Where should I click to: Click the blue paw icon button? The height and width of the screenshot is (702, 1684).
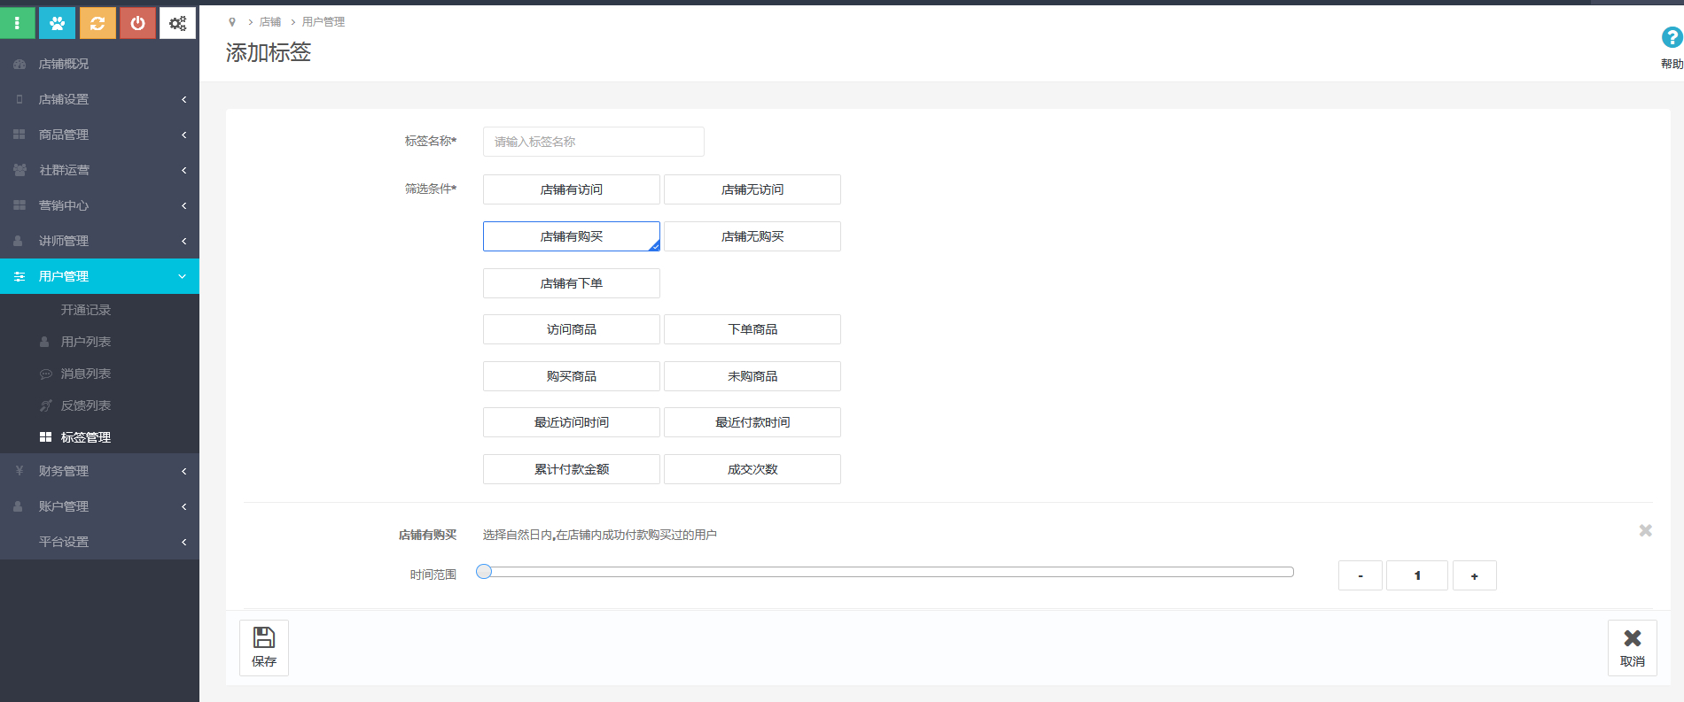57,23
